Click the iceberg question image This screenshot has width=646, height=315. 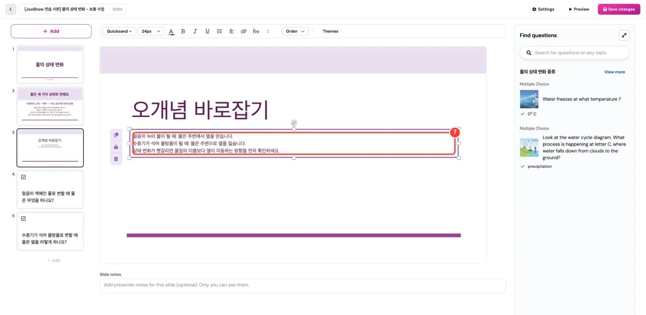click(x=529, y=99)
